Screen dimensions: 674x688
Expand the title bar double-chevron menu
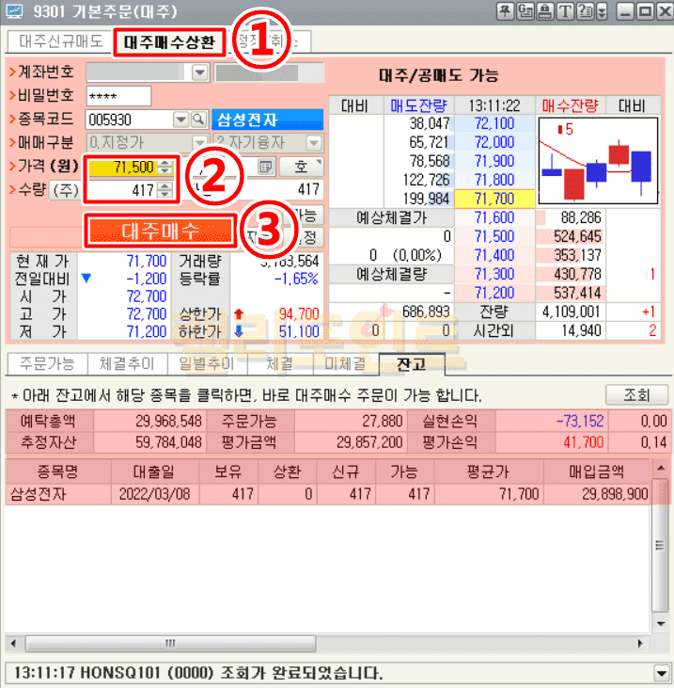(x=602, y=12)
